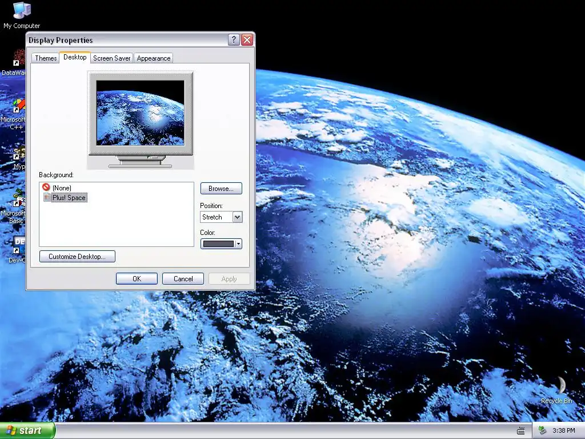585x439 pixels.
Task: Click the desktop color swatch
Action: [x=218, y=244]
